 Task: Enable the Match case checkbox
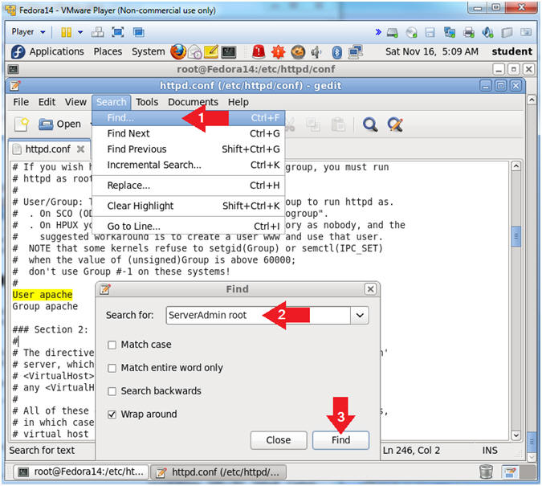tap(112, 345)
